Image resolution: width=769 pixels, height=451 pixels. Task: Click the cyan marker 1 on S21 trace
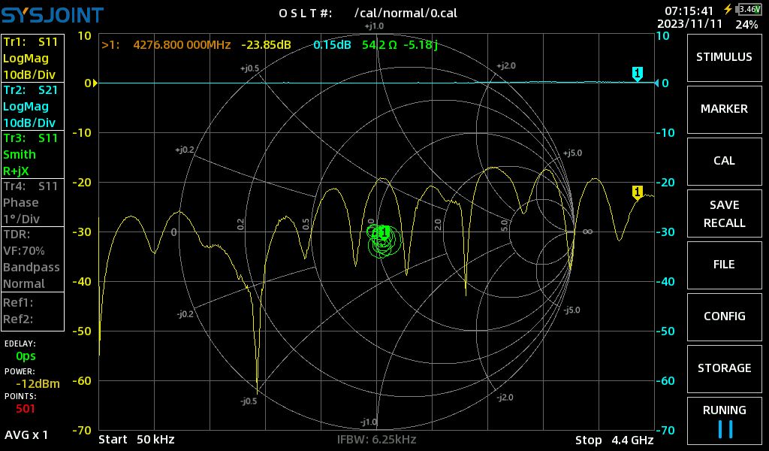637,74
